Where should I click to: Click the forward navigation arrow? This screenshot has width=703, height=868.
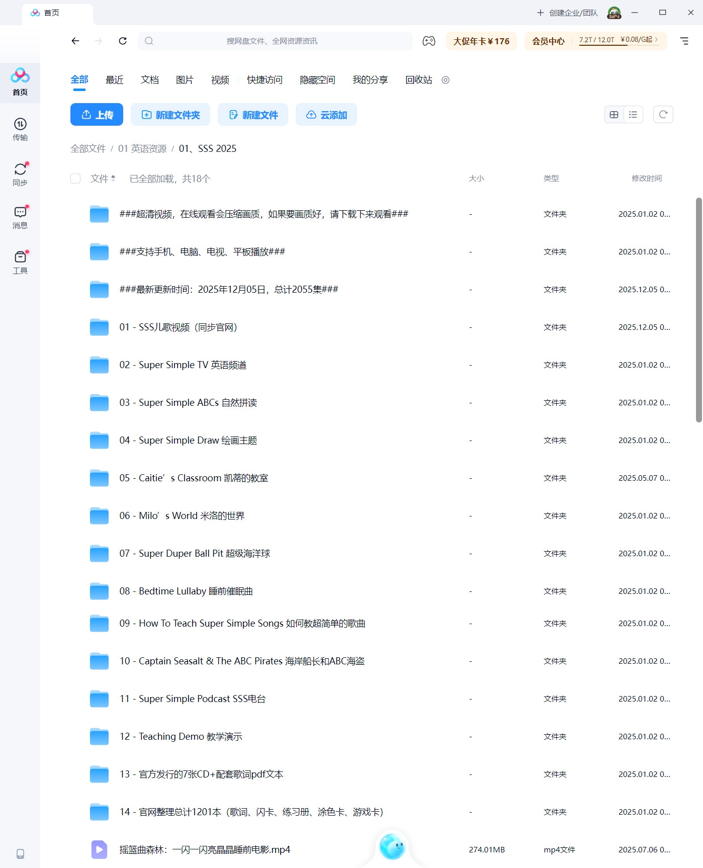pos(99,41)
